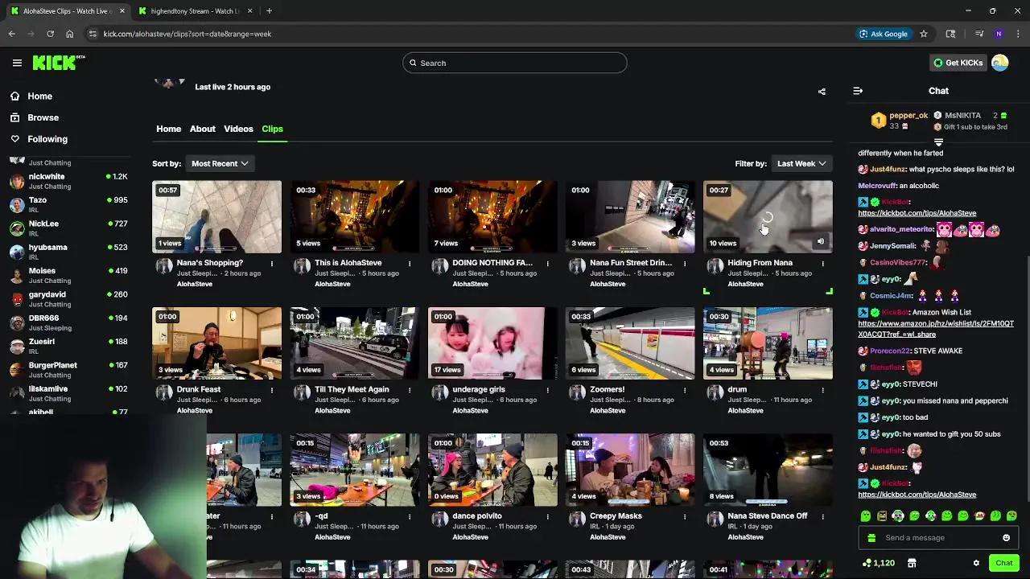This screenshot has width=1030, height=579.
Task: Open chat settings gear
Action: click(976, 563)
